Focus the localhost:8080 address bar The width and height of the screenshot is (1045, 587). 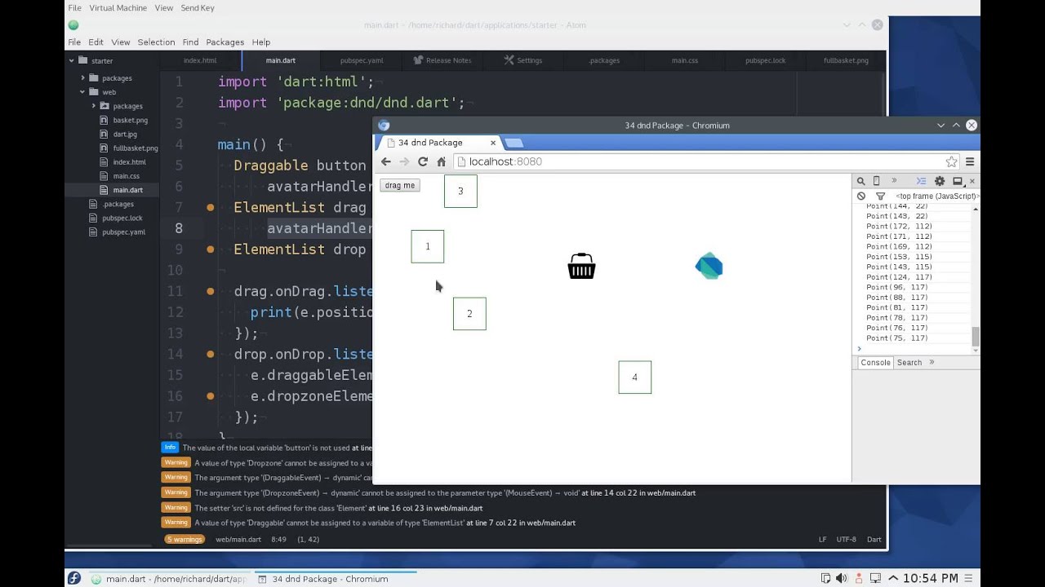(x=698, y=161)
